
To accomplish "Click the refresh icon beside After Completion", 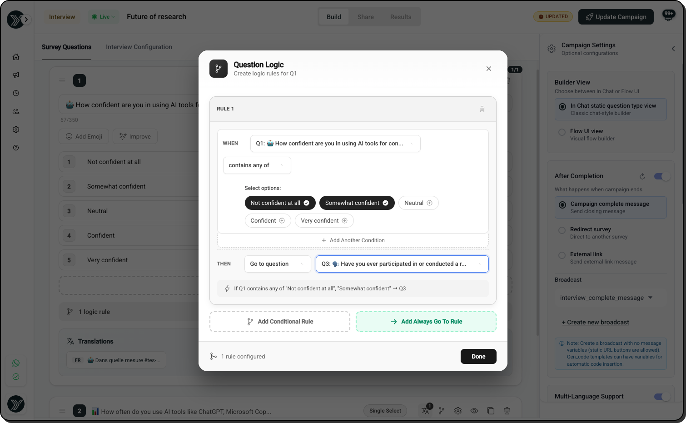I will [x=642, y=176].
